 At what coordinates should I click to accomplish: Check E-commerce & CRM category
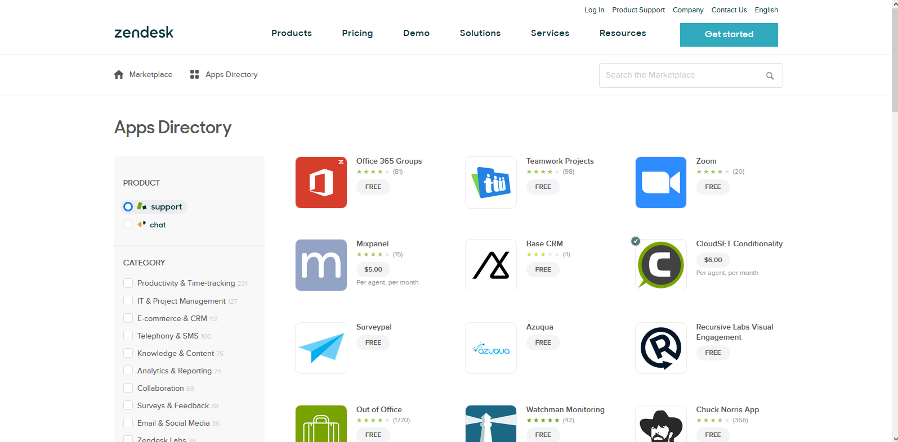pos(128,318)
